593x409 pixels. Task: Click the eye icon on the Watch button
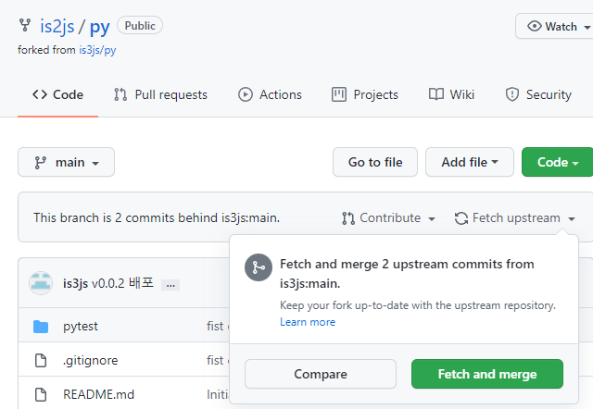pos(535,26)
